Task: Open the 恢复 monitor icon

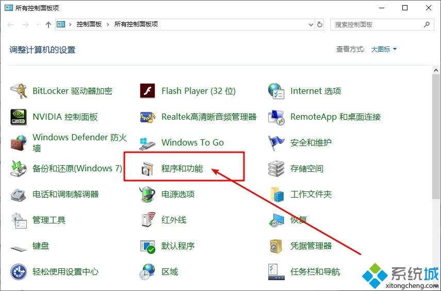Action: 276,220
